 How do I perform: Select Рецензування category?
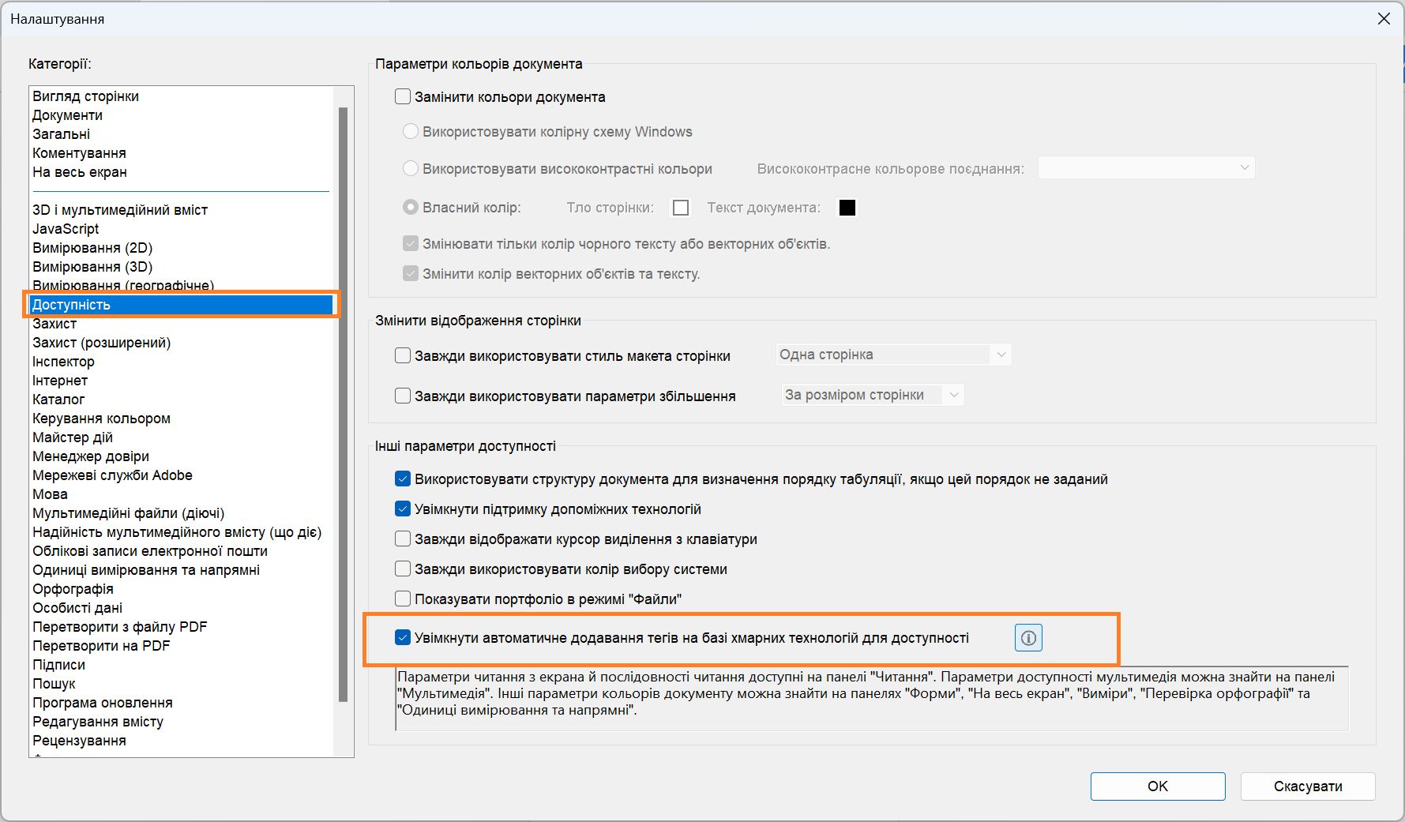(181, 741)
